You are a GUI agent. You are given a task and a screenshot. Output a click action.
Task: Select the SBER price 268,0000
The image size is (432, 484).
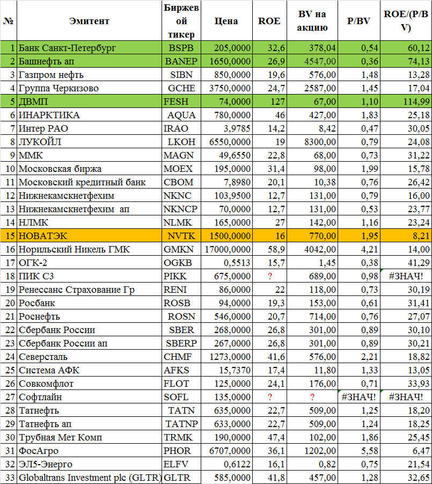(x=226, y=330)
